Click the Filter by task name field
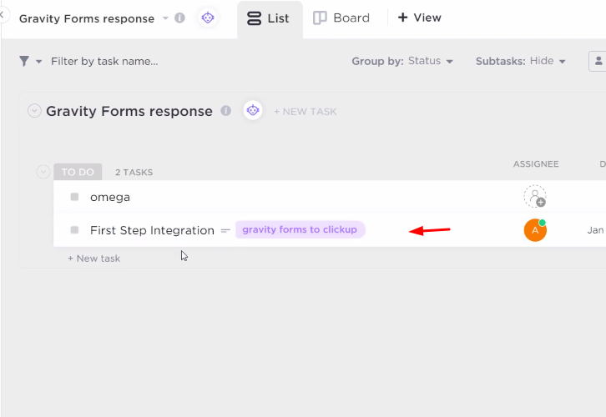Viewport: 606px width, 417px height. click(104, 62)
